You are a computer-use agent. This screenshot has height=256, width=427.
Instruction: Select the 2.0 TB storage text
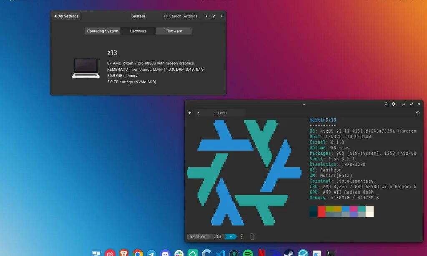point(131,82)
